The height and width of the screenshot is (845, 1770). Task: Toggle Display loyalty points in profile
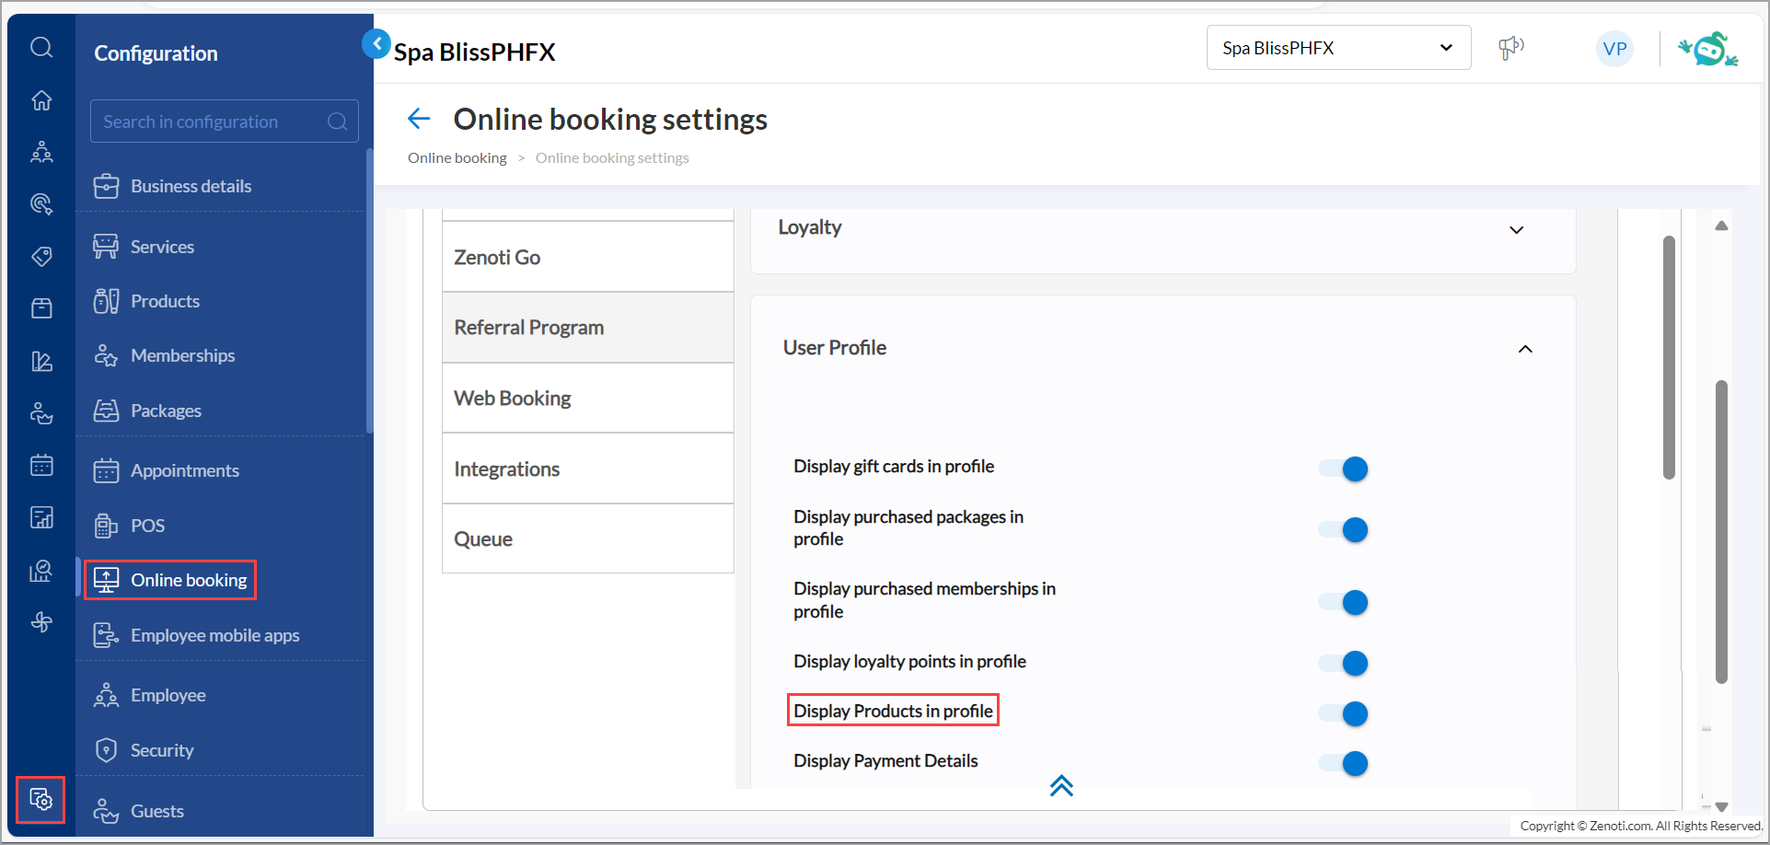1343,663
